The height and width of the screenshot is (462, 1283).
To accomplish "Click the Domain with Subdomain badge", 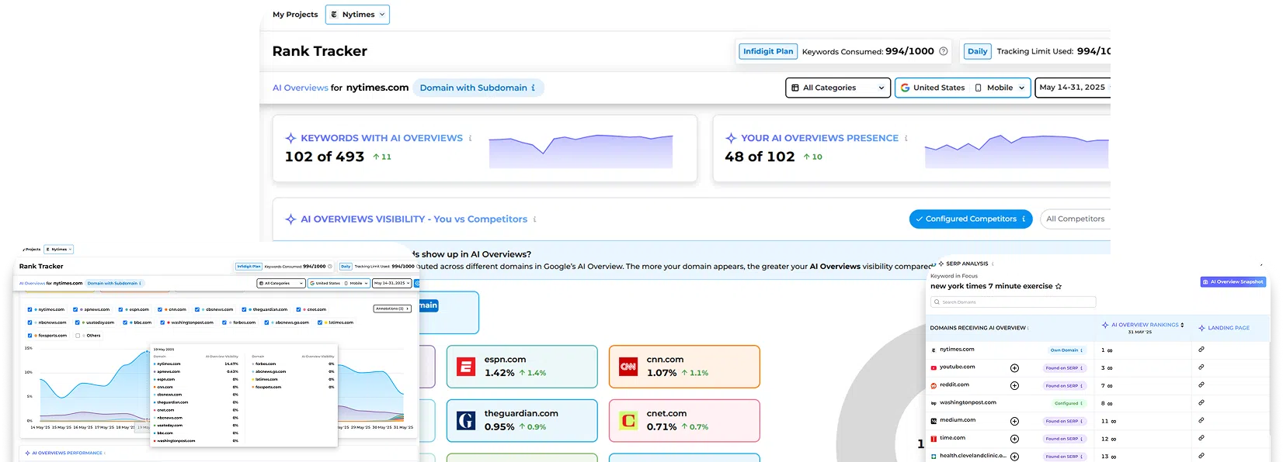I will tap(478, 88).
